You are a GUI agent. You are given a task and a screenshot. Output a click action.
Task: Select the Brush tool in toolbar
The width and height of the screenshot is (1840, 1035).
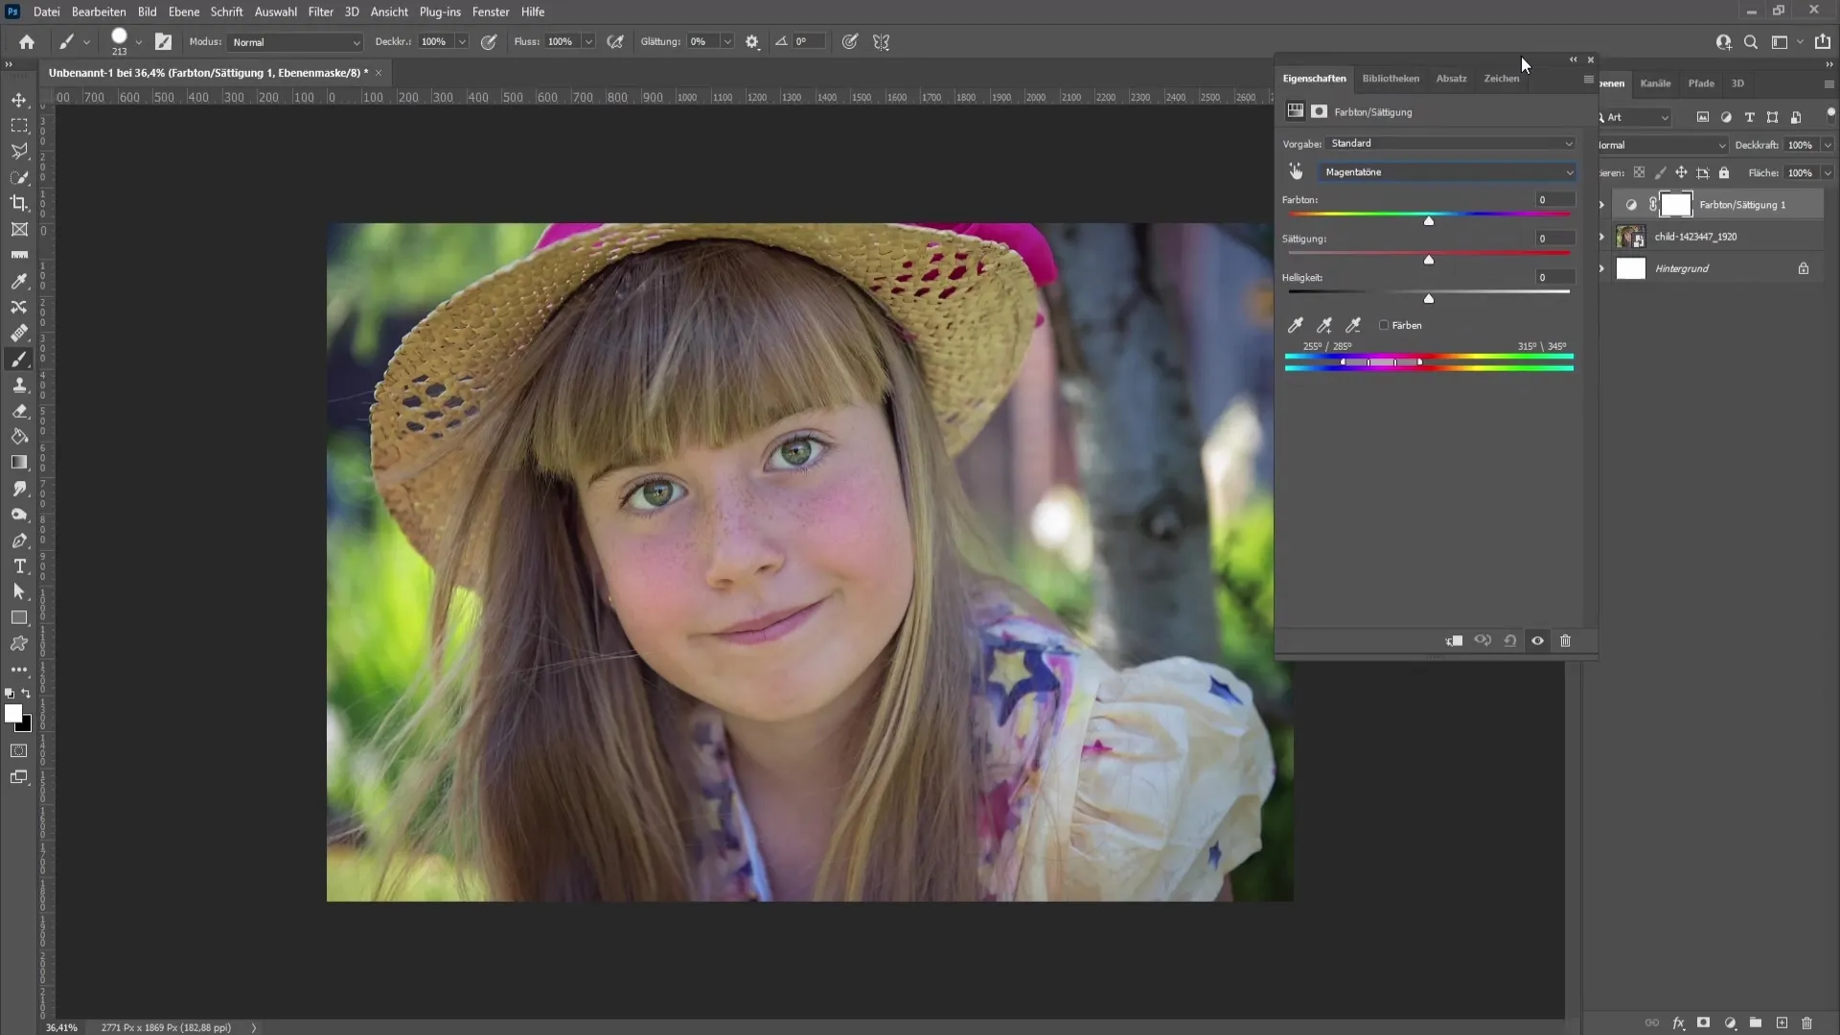pyautogui.click(x=19, y=359)
